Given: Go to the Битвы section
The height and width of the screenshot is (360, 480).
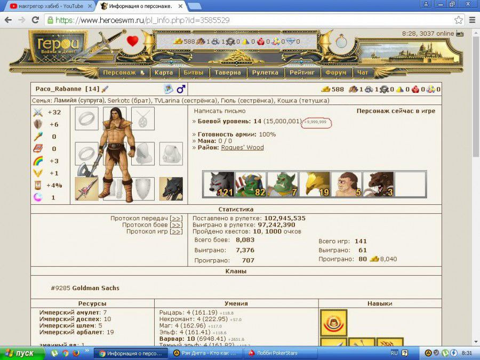Looking at the screenshot, I should [193, 73].
